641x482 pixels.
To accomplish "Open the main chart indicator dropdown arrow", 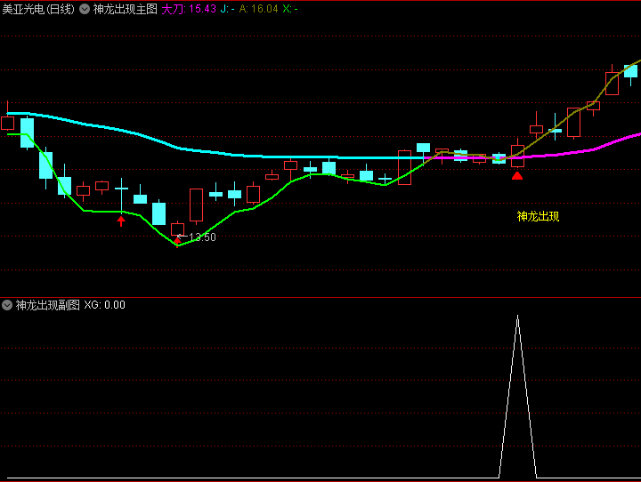I will [x=85, y=9].
